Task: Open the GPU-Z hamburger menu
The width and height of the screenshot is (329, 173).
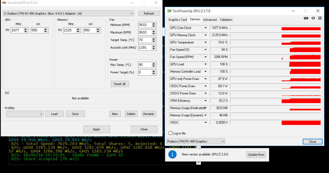Action: [x=320, y=18]
